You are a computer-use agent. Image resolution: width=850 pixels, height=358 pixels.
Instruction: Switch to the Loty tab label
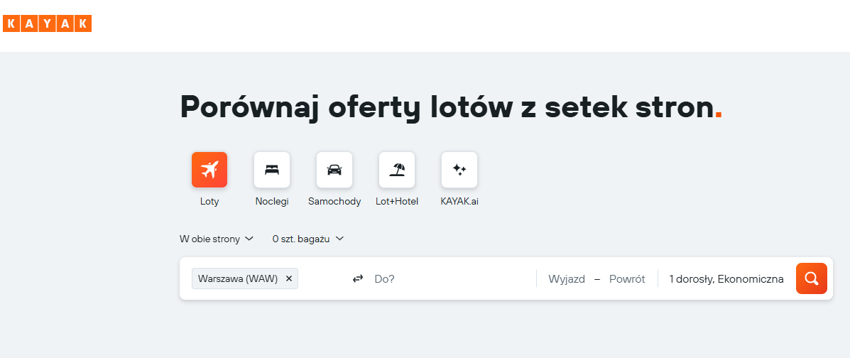(209, 201)
